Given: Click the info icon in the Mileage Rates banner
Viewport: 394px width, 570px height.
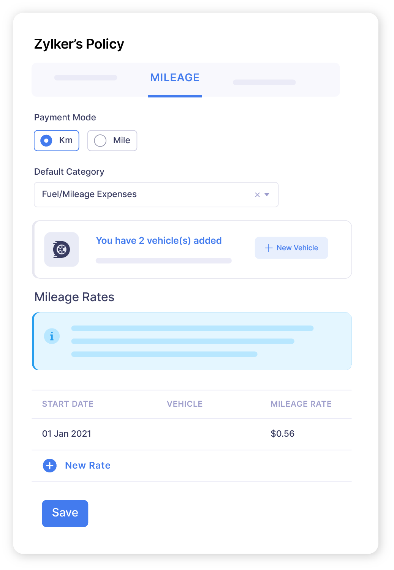Looking at the screenshot, I should pos(52,336).
